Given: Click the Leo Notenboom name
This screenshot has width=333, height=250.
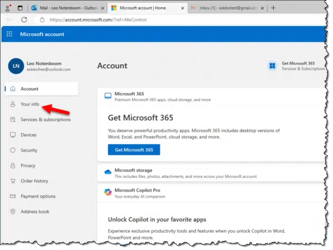Looking at the screenshot, I should click(x=44, y=63).
